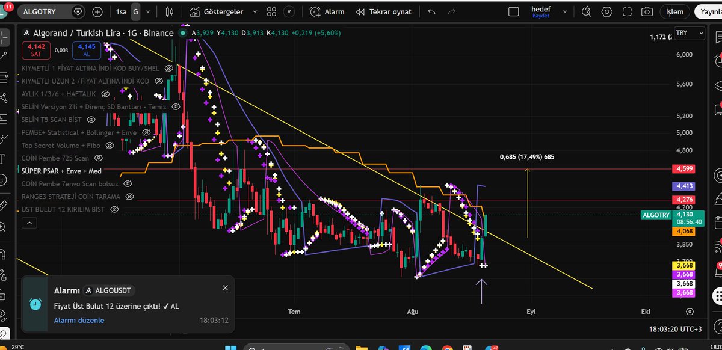
Task: Click the 4,599 red price level label
Action: coord(685,169)
